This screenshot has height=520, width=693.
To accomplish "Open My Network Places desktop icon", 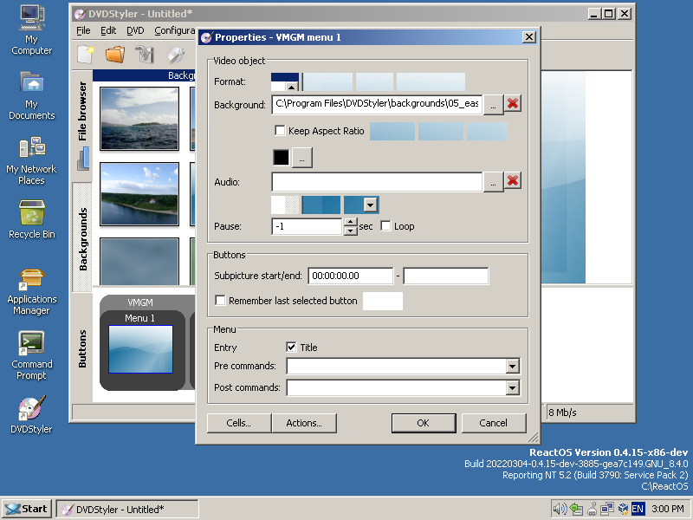I will (x=31, y=160).
